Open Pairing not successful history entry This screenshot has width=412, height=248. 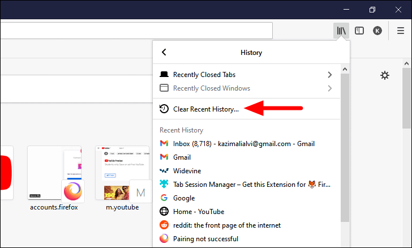click(246, 239)
